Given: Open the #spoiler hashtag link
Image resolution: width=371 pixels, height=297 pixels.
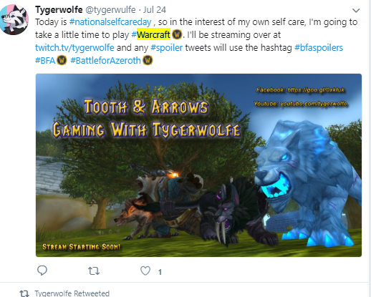Looking at the screenshot, I should click(167, 48).
